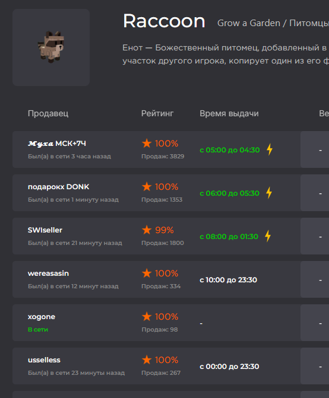329x398 pixels.
Task: Select the xogone seller name
Action: click(x=42, y=317)
